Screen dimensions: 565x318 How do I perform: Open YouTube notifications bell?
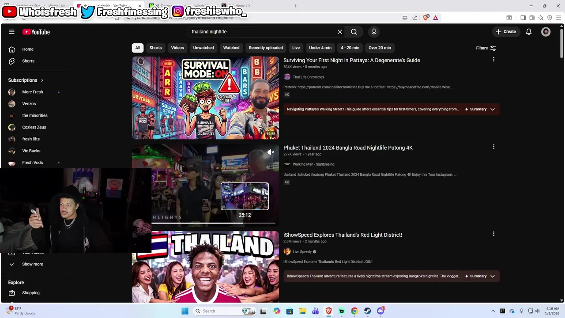click(529, 32)
